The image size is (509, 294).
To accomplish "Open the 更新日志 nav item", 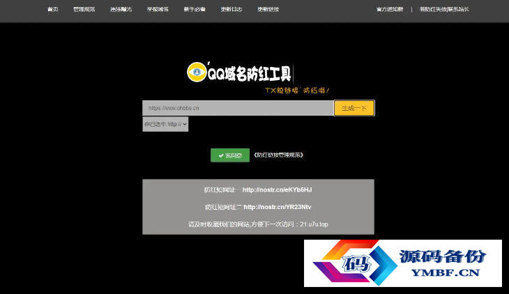I will point(231,10).
